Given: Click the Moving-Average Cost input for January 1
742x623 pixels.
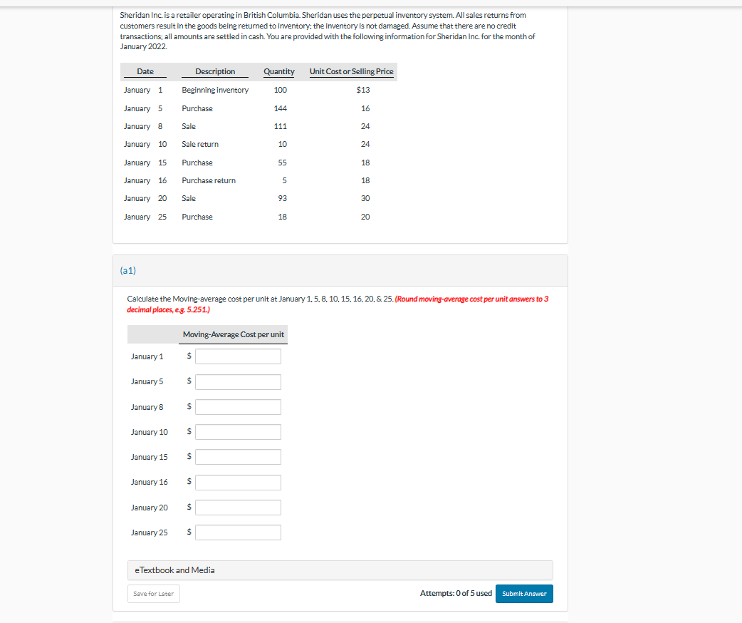Looking at the screenshot, I should (237, 356).
